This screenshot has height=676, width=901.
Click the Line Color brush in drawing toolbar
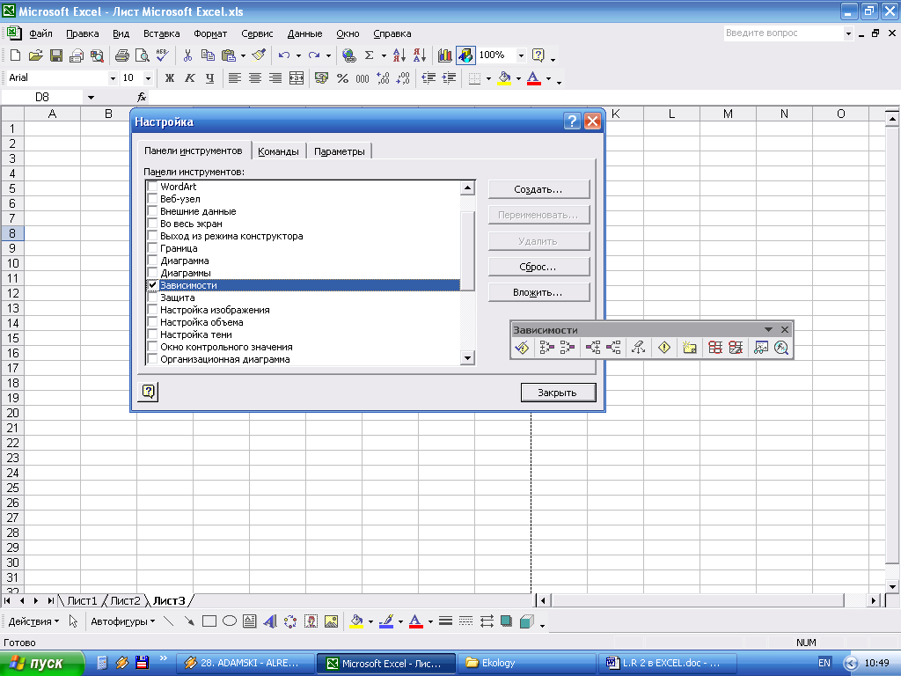point(386,621)
